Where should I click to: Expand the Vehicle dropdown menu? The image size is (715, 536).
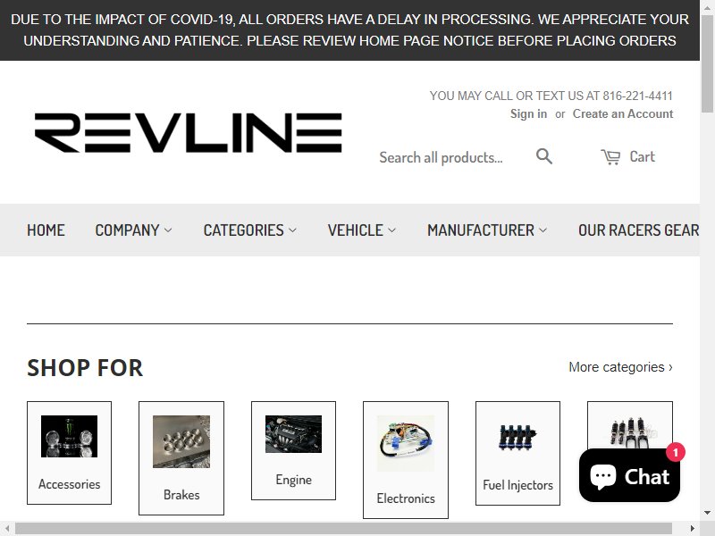tap(362, 230)
